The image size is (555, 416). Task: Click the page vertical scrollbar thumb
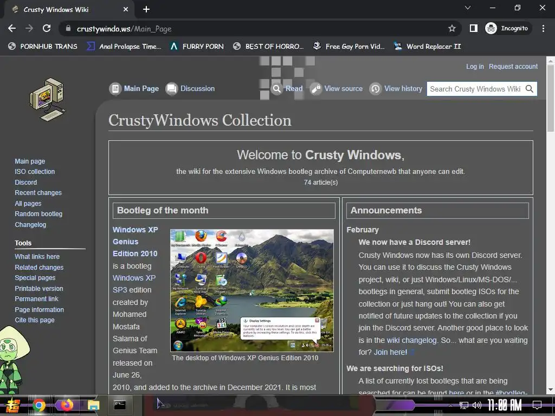click(x=551, y=99)
